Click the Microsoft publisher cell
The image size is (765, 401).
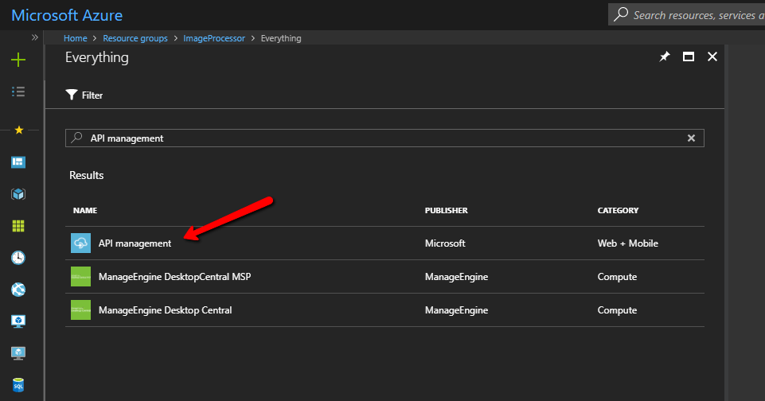(445, 243)
